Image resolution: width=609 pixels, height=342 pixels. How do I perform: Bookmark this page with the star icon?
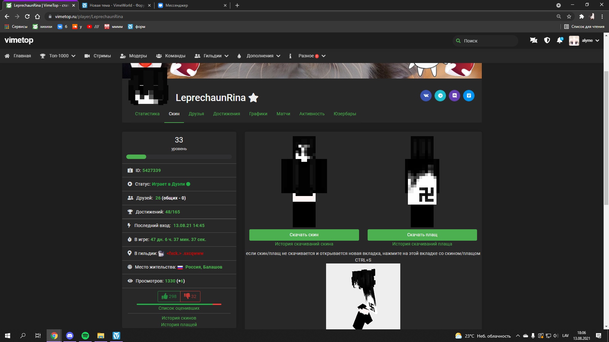[569, 16]
